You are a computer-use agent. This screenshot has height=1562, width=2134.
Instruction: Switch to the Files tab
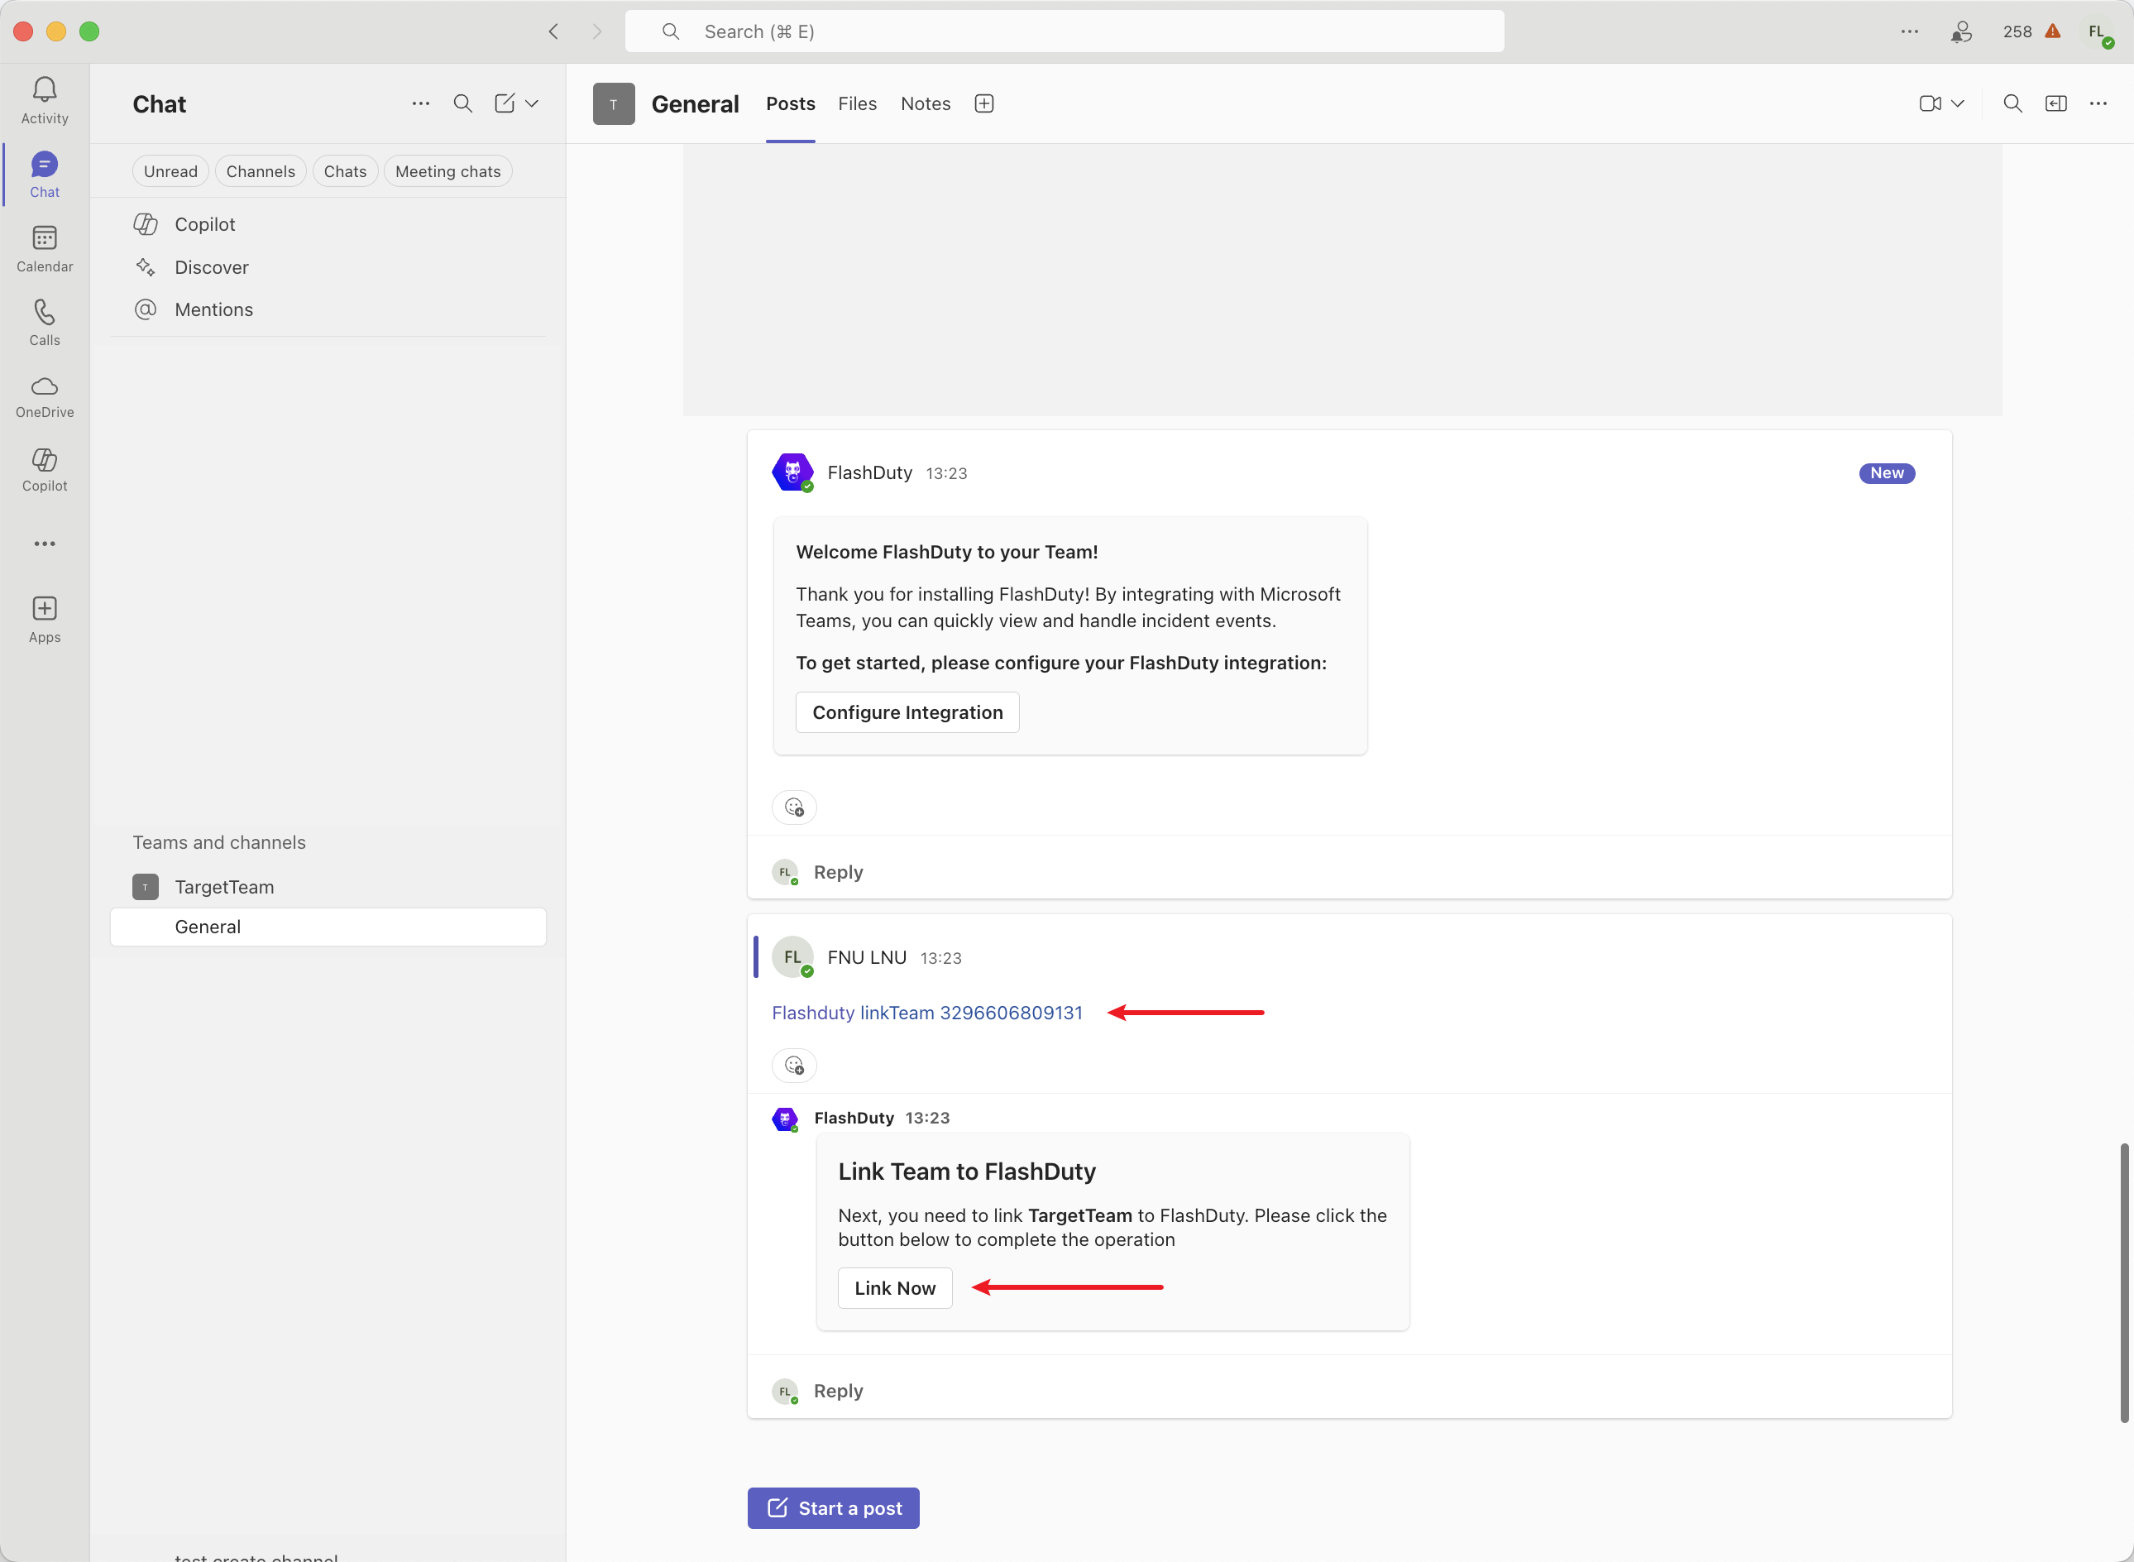pos(857,103)
